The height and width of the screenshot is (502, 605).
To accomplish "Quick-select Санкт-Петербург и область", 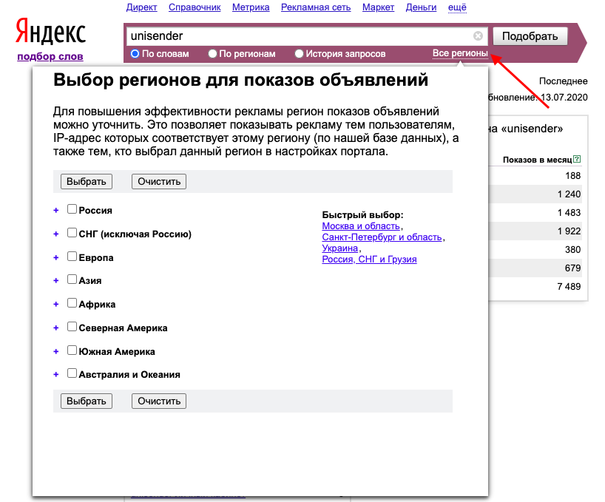I will (382, 237).
